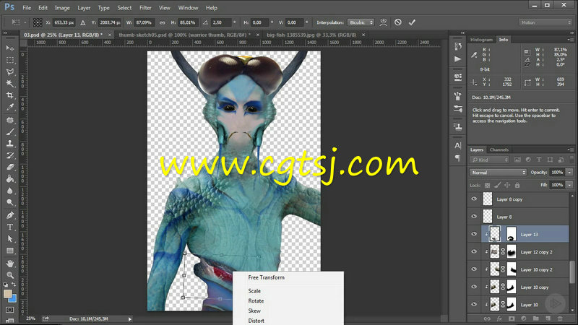
Task: Commit the transform with the checkmark
Action: tap(412, 22)
